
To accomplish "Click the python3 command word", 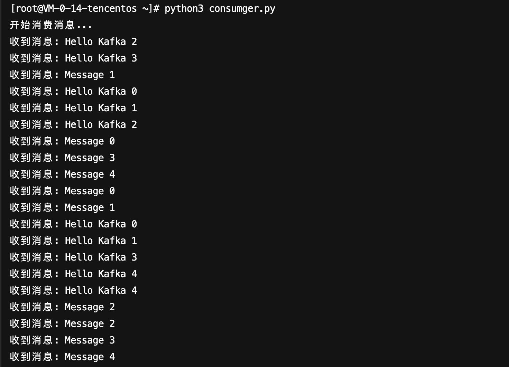I will coord(184,9).
